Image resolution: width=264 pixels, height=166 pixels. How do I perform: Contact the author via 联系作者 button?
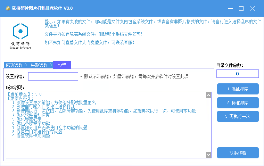[x=238, y=153]
